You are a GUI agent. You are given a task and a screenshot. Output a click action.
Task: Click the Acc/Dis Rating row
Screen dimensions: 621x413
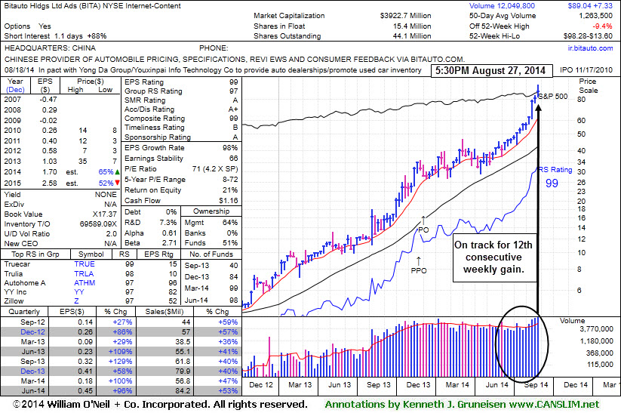tap(181, 109)
